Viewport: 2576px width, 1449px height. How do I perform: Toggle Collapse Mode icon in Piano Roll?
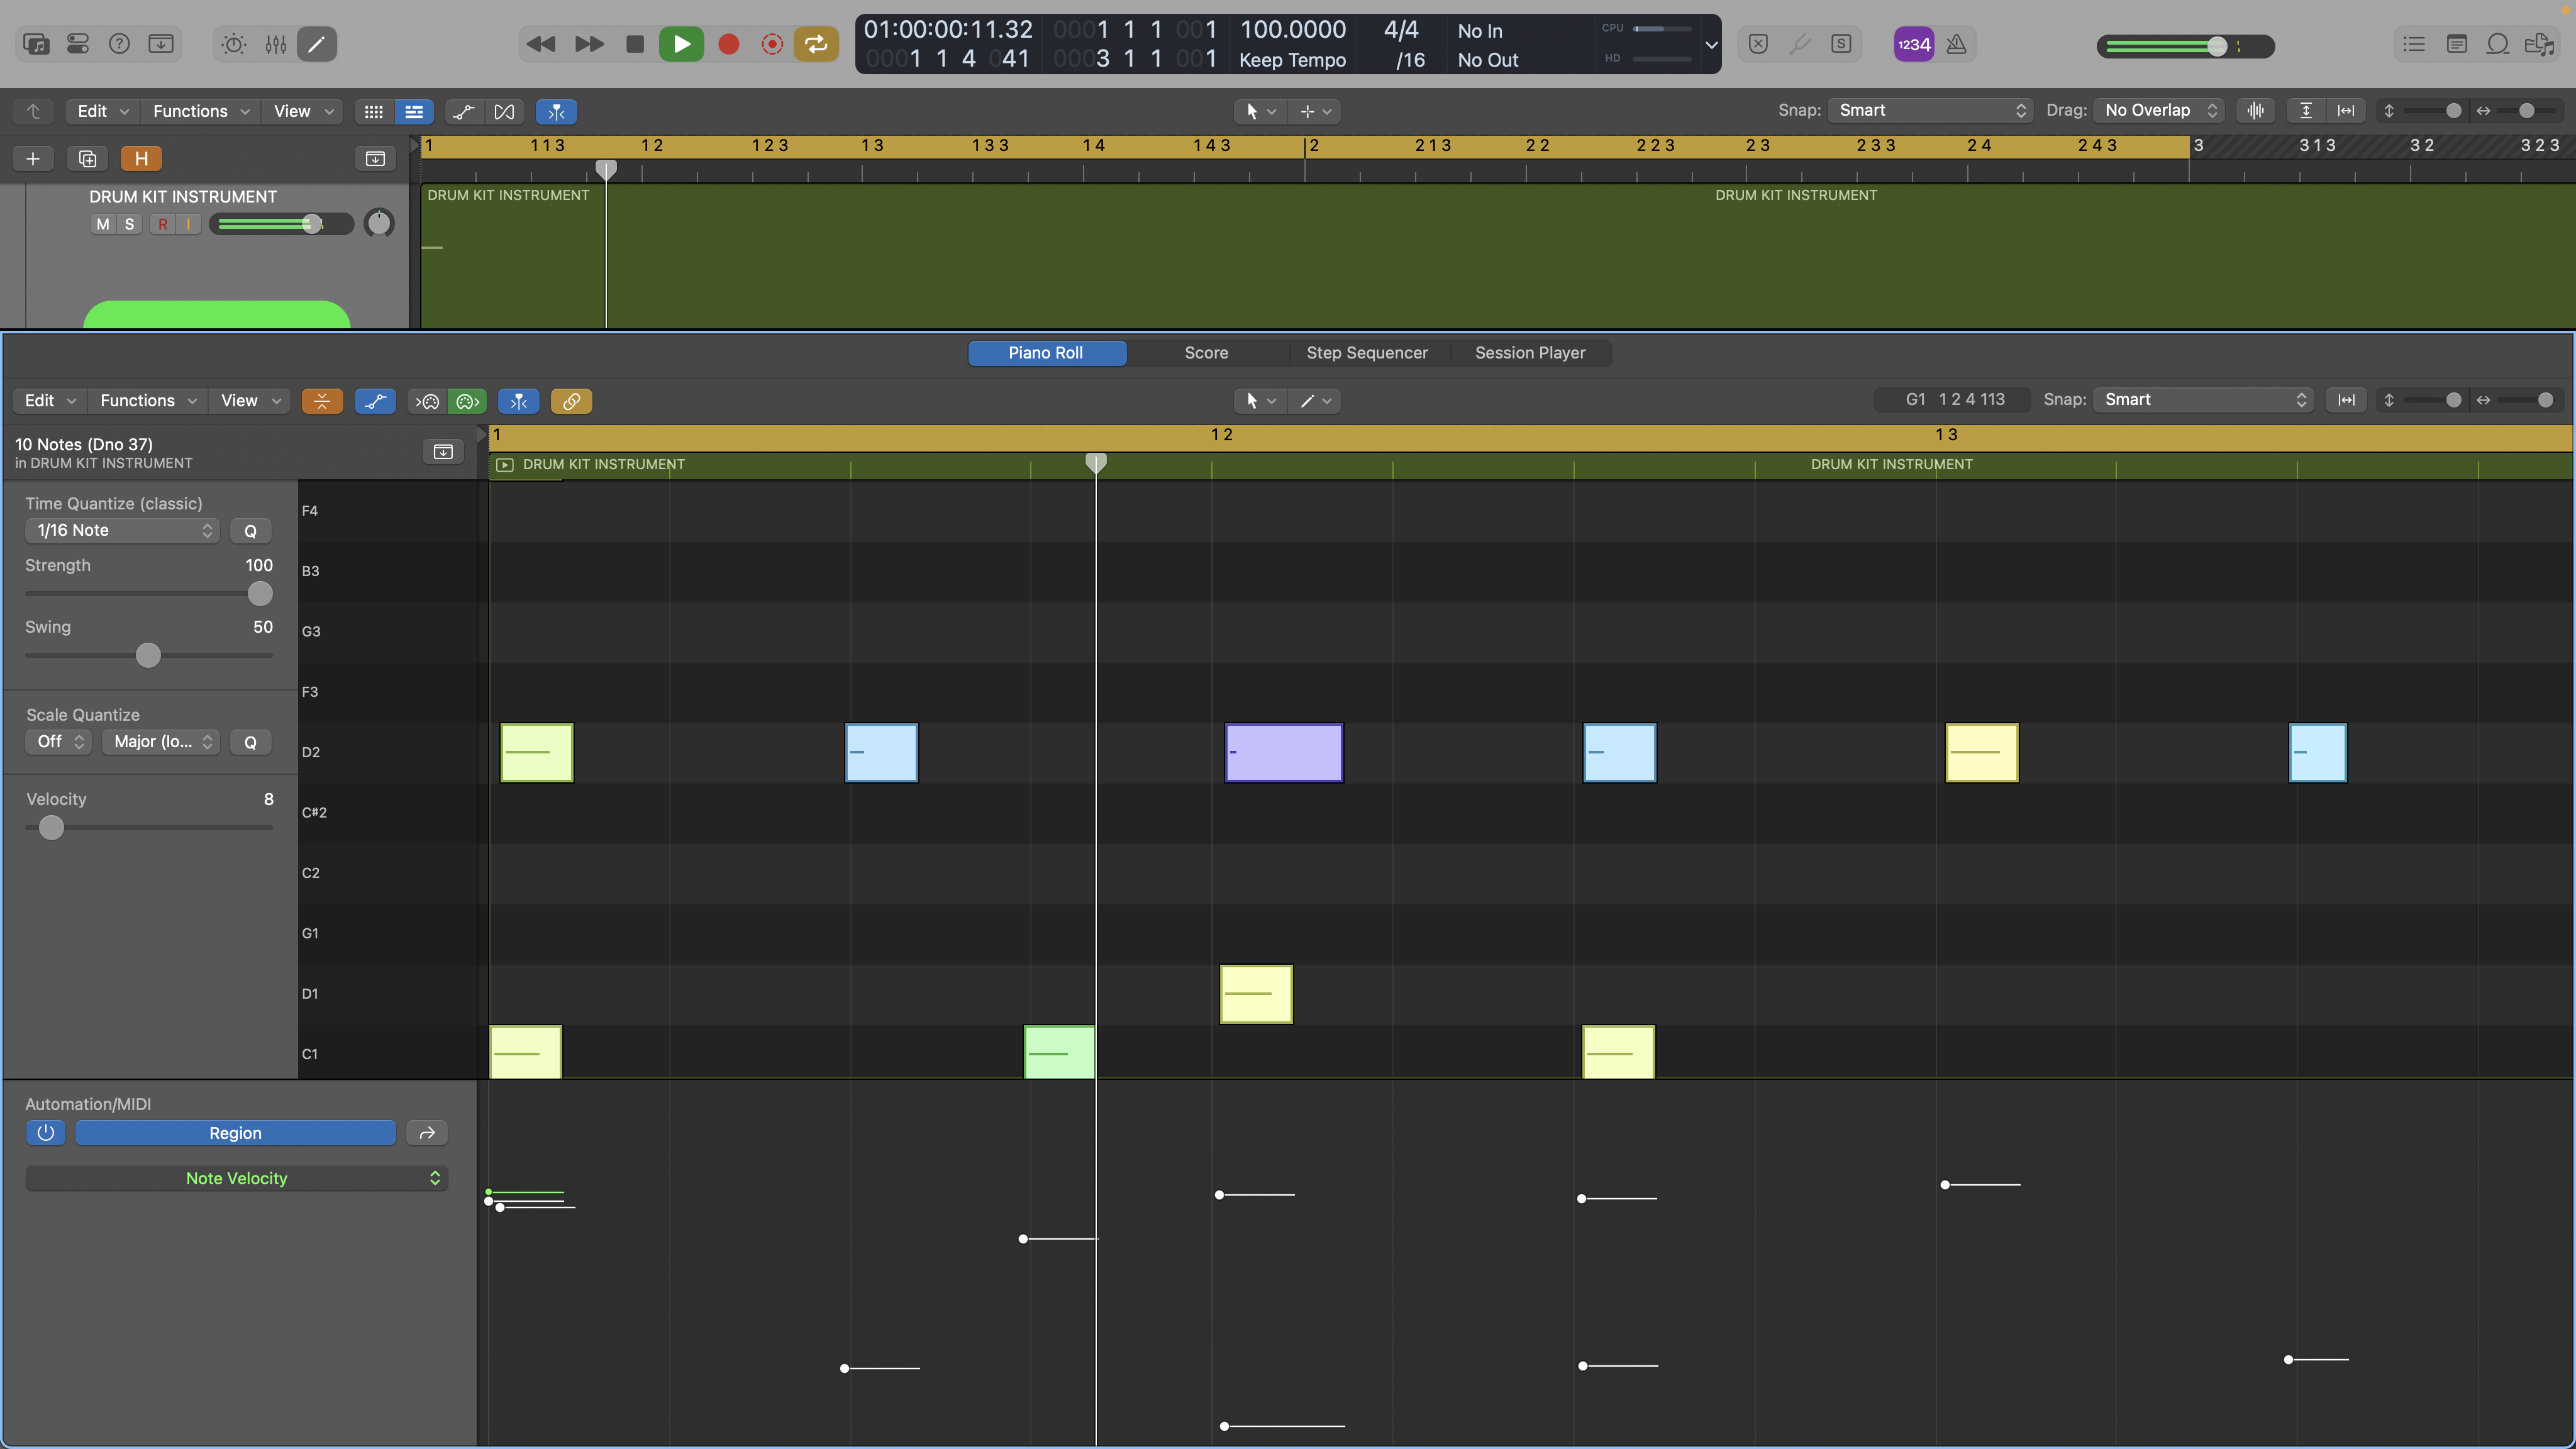322,401
